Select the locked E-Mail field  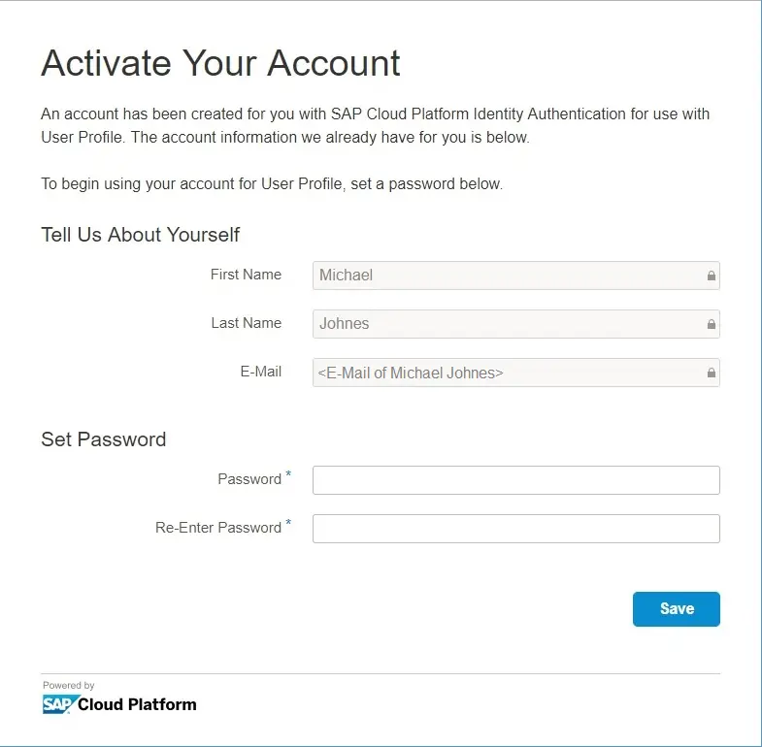tap(516, 373)
